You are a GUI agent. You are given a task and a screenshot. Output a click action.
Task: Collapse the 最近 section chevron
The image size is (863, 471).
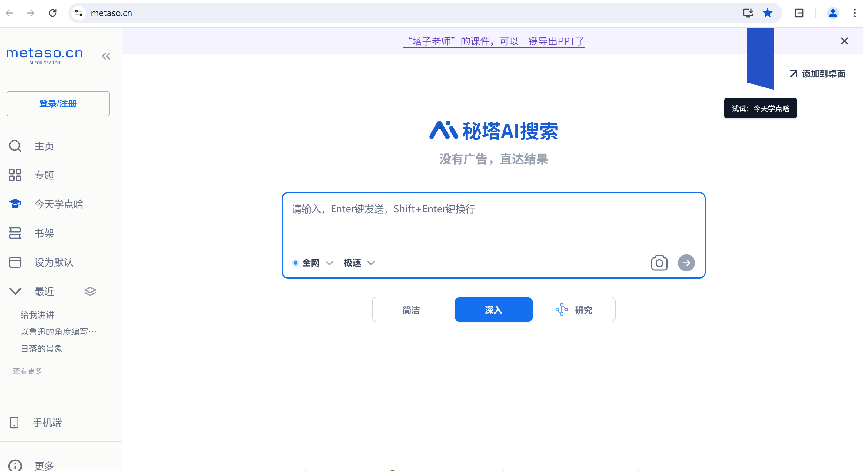[15, 291]
